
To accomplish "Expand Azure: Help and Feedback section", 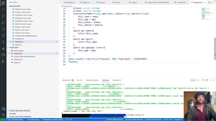I will tap(20, 117).
